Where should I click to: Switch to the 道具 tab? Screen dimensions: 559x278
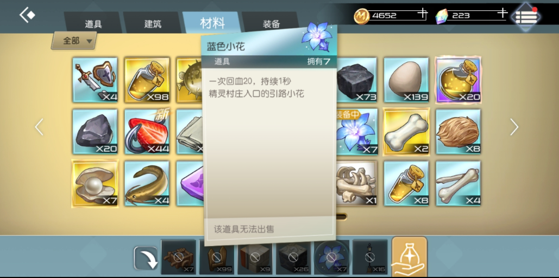[x=93, y=23]
